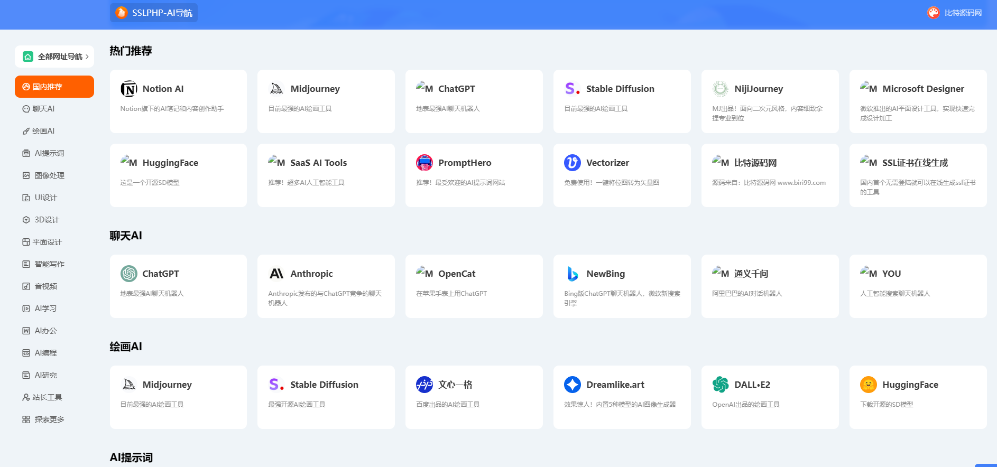997x467 pixels.
Task: Click description "百度出品的AI绘画工具"
Action: 448,405
